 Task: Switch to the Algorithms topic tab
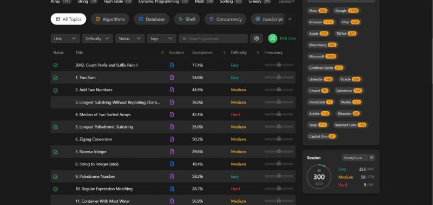tap(110, 19)
